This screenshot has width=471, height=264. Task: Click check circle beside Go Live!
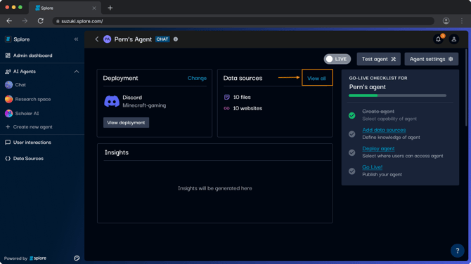coord(352,171)
